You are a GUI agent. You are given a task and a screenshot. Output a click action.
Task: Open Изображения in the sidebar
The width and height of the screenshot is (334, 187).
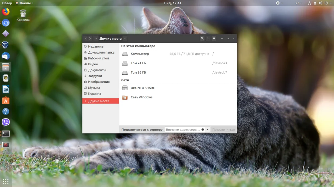coord(100,82)
